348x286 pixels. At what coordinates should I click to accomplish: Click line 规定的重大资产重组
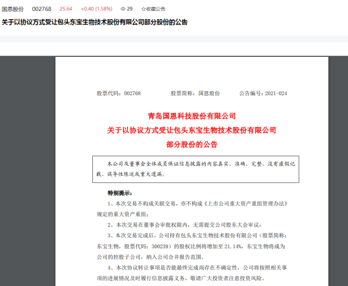click(123, 214)
